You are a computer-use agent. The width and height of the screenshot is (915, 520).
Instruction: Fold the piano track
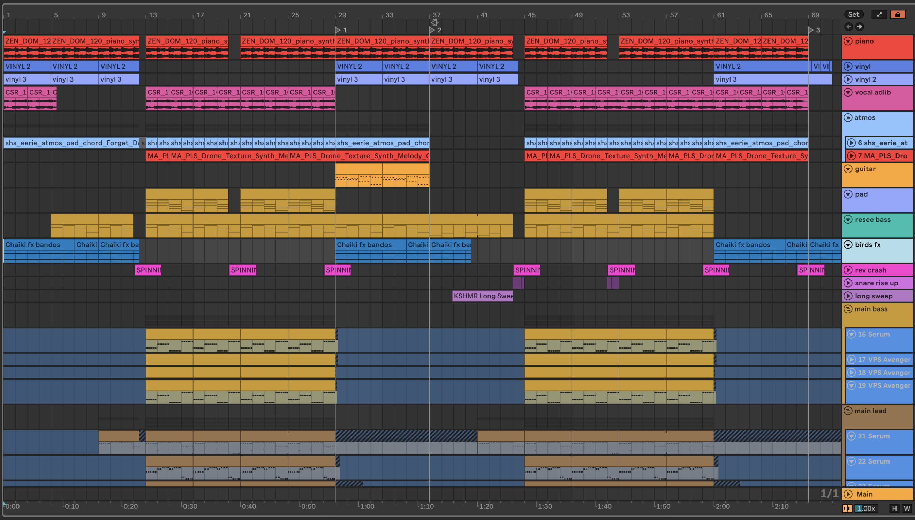click(848, 41)
